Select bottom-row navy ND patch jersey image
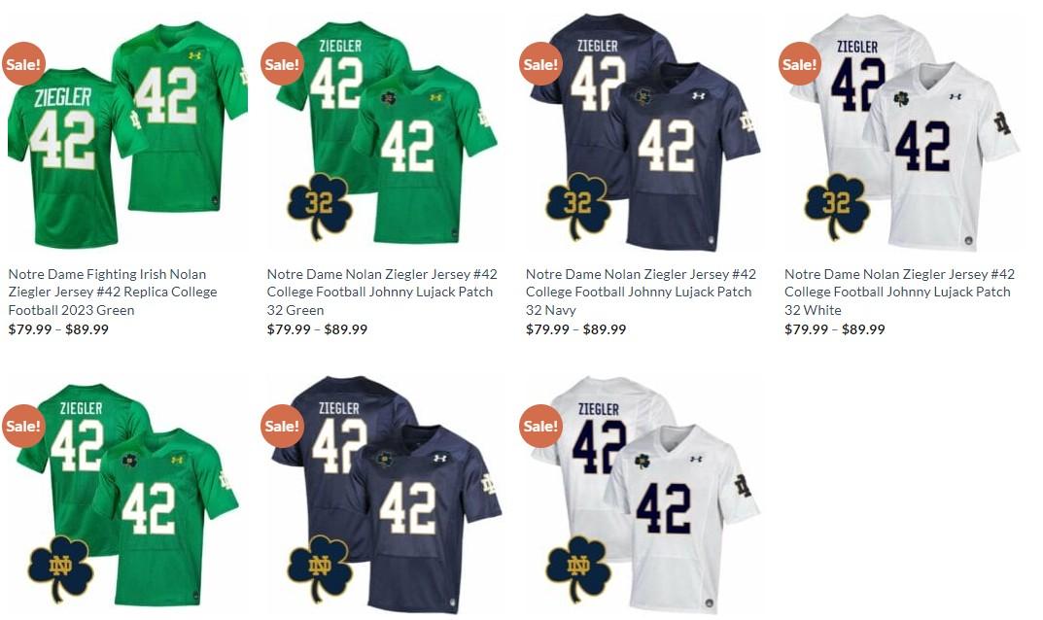 [387, 494]
